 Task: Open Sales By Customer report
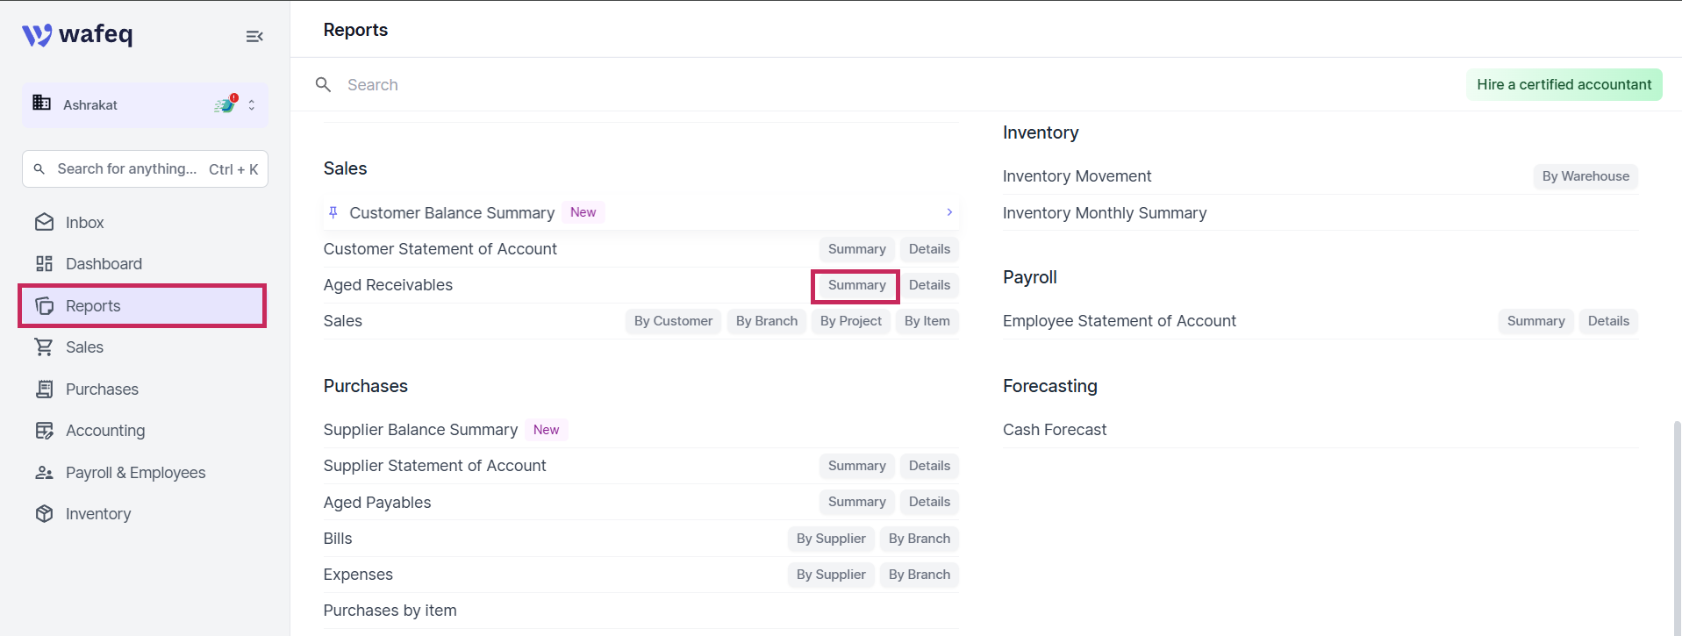tap(673, 321)
